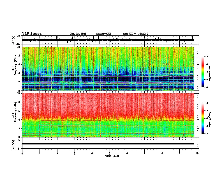Click the "4" kHz tick on ch.1 spectrogram axis
The image size is (222, 172).
tap(19, 73)
